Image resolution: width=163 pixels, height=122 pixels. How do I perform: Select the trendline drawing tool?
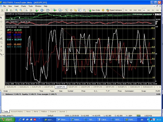pos(1,35)
